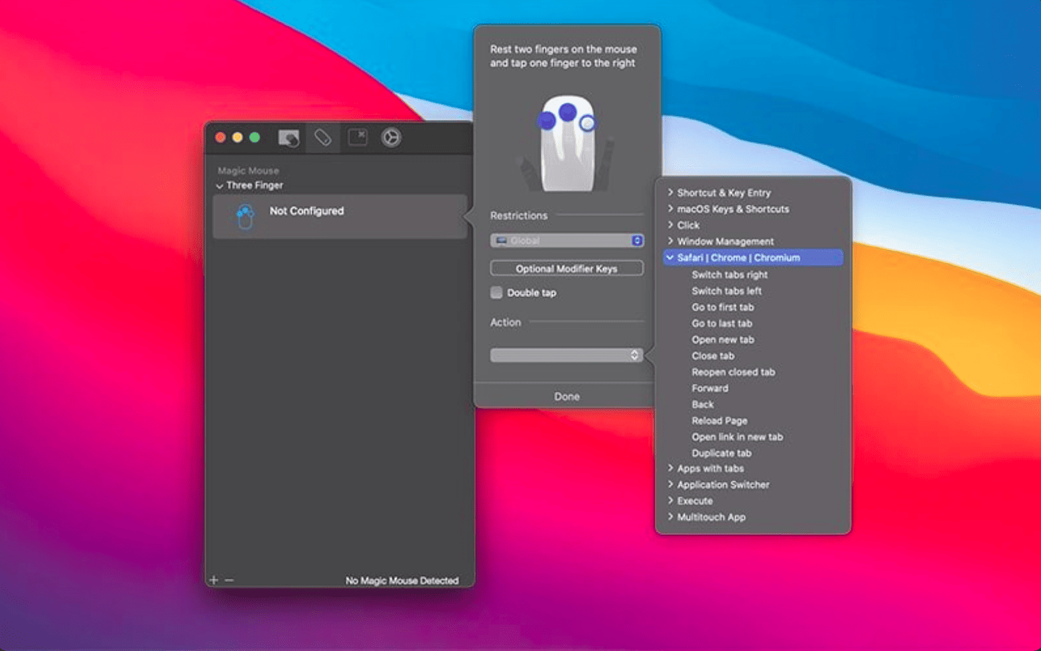Screen dimensions: 1041x651
Task: Minimize the gesture settings window
Action: coord(237,137)
